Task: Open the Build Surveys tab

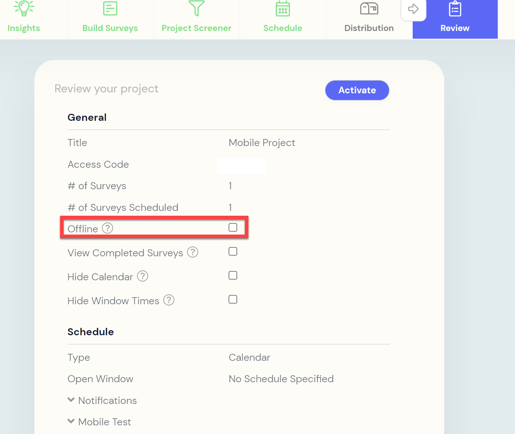Action: [x=110, y=28]
